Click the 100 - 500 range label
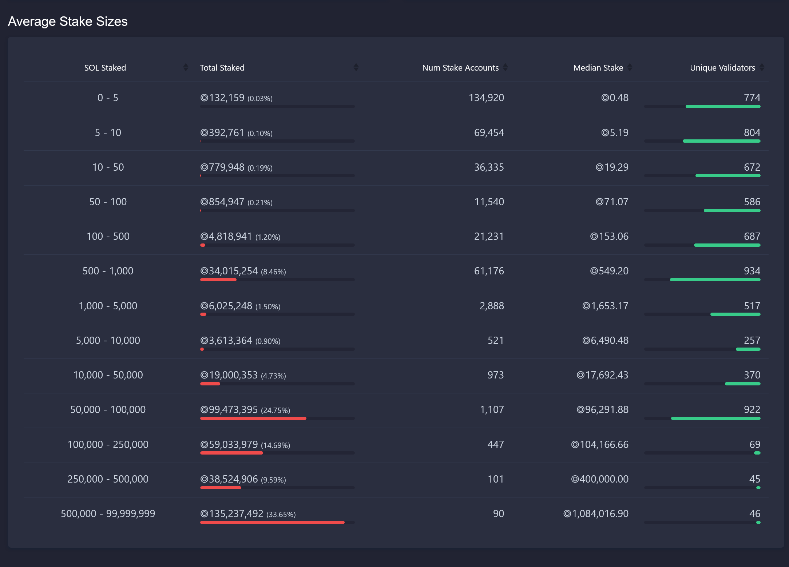789x567 pixels. [x=108, y=237]
